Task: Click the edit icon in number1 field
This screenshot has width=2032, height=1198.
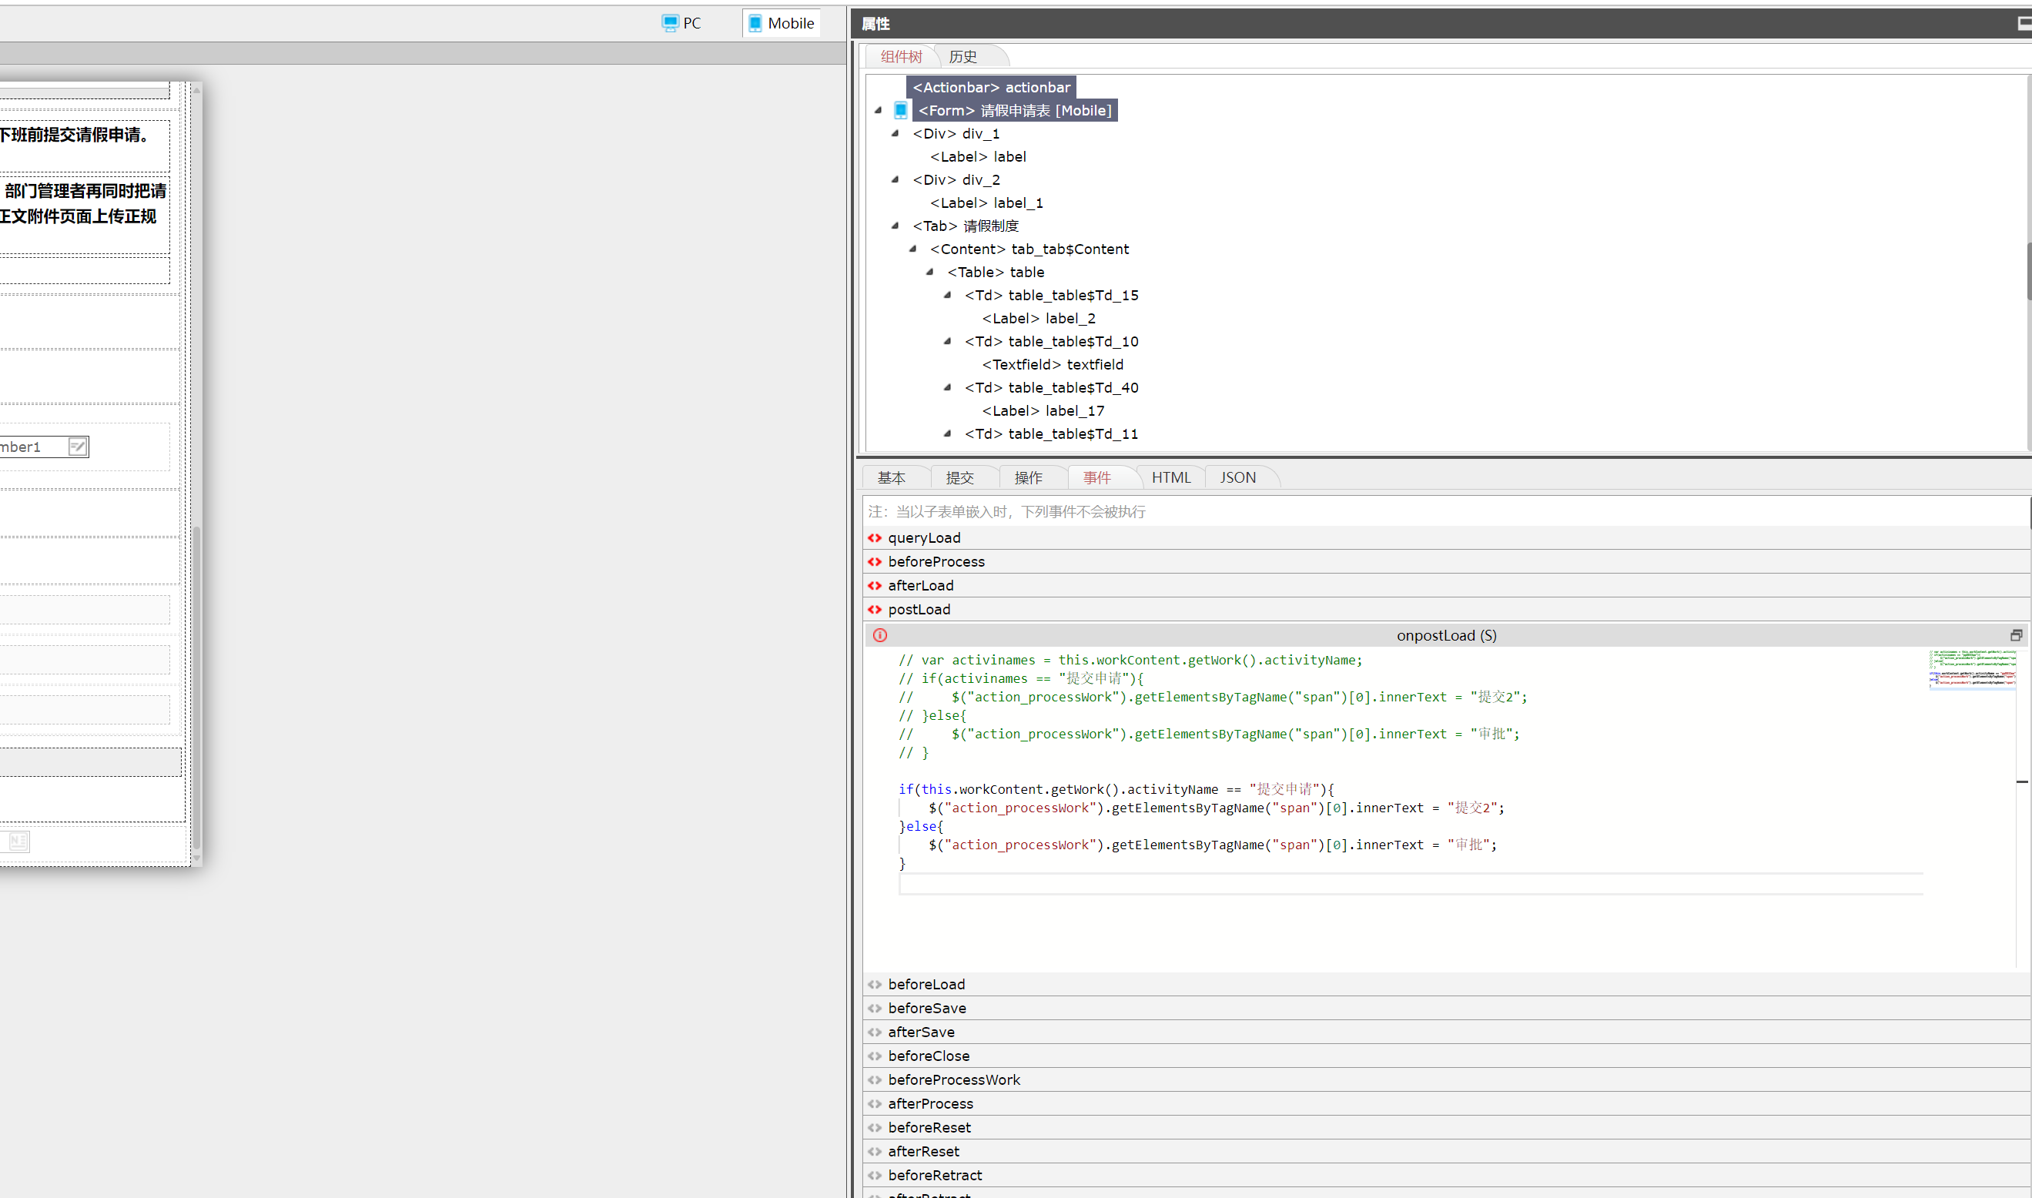Action: (78, 447)
